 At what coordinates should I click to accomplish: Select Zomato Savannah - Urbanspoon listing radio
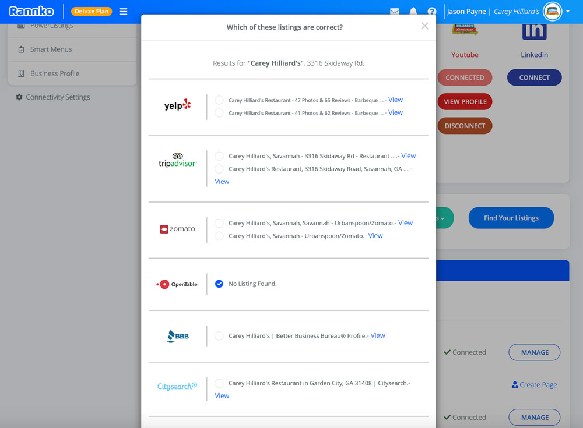coord(219,236)
